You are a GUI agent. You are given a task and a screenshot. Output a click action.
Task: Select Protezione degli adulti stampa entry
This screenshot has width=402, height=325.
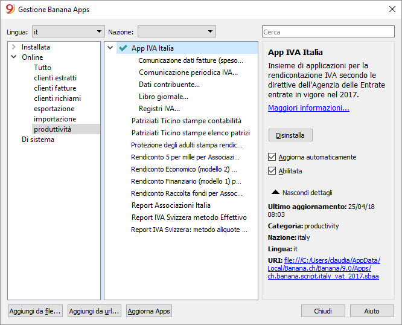pos(187,145)
